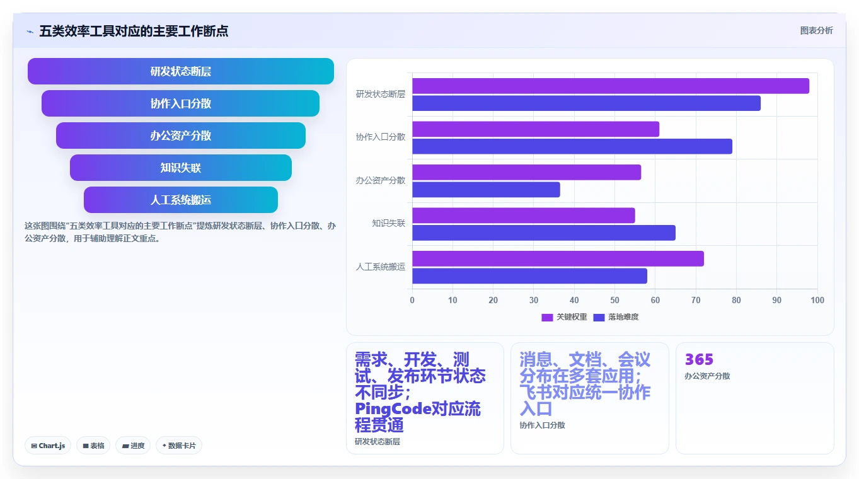This screenshot has height=479, width=859.
Task: Click the x-axis value 0
Action: pos(412,300)
